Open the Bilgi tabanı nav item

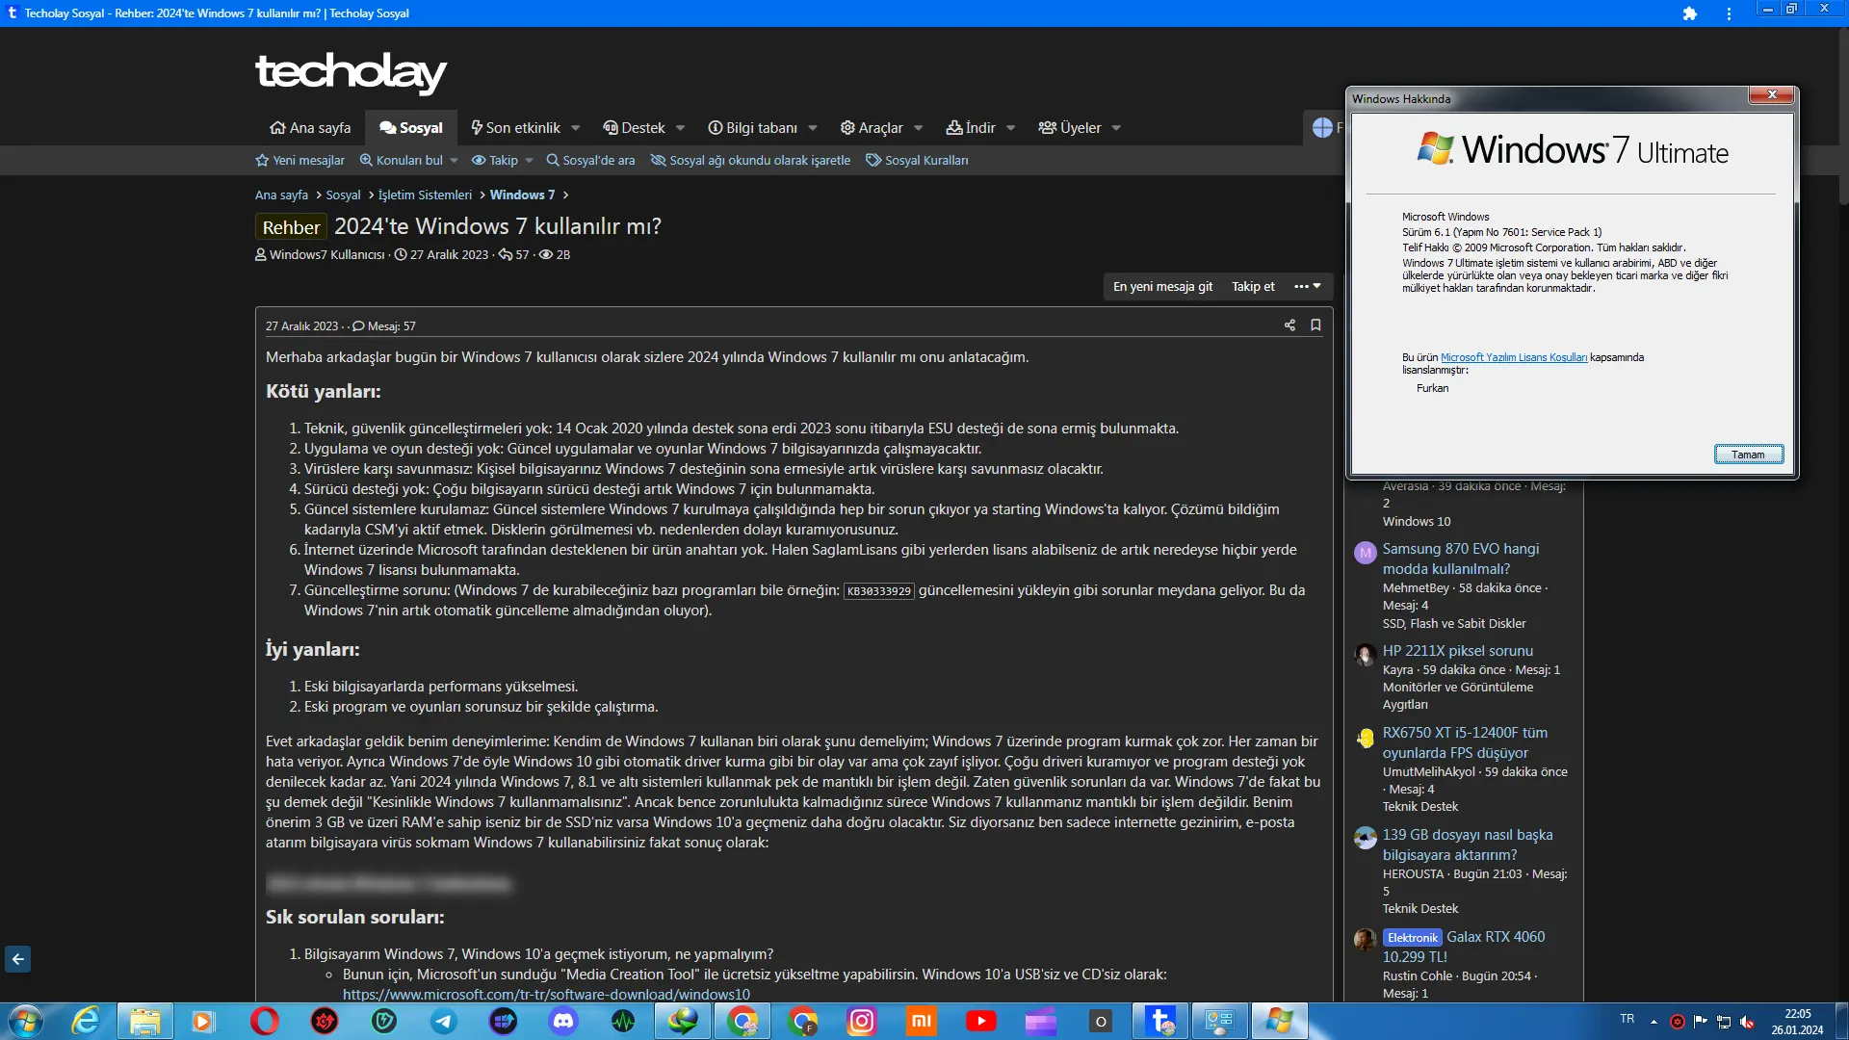[752, 128]
